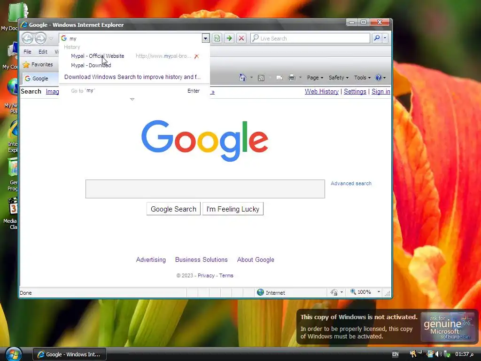Click Google - Windows Internet Explorer taskbar button
This screenshot has height=361, width=481.
pyautogui.click(x=70, y=354)
